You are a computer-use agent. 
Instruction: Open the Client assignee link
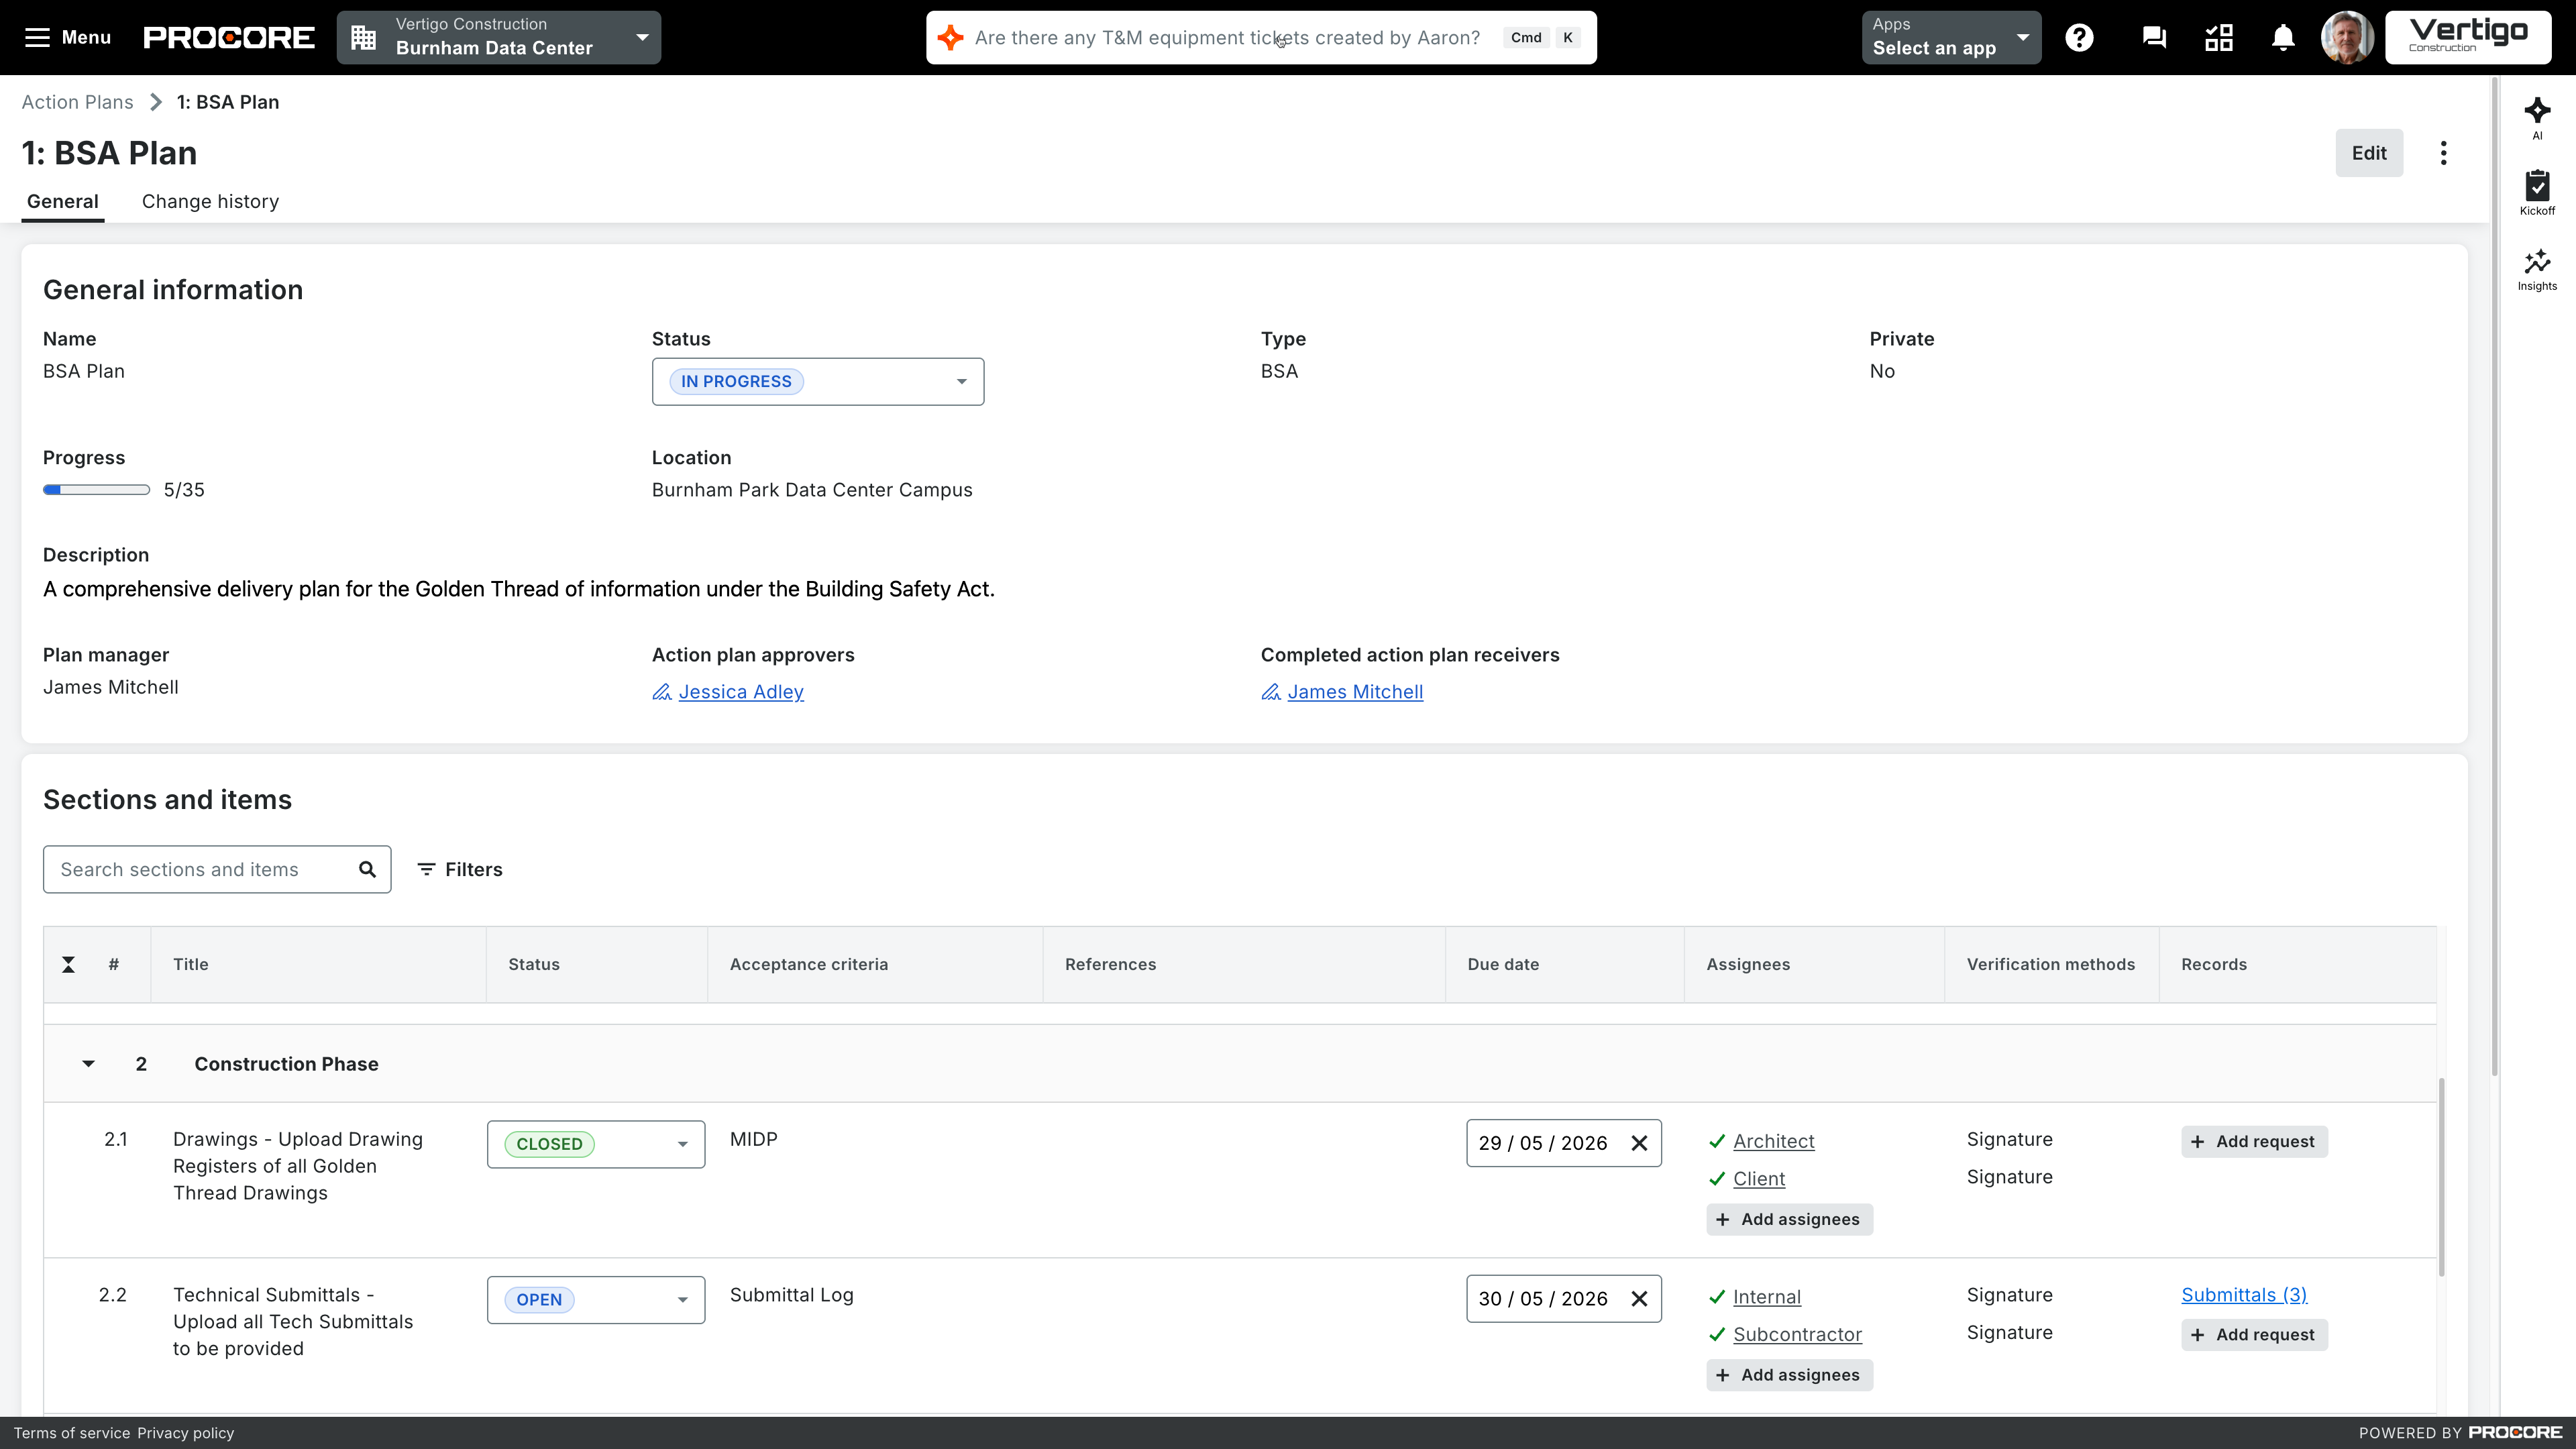(x=1759, y=1179)
